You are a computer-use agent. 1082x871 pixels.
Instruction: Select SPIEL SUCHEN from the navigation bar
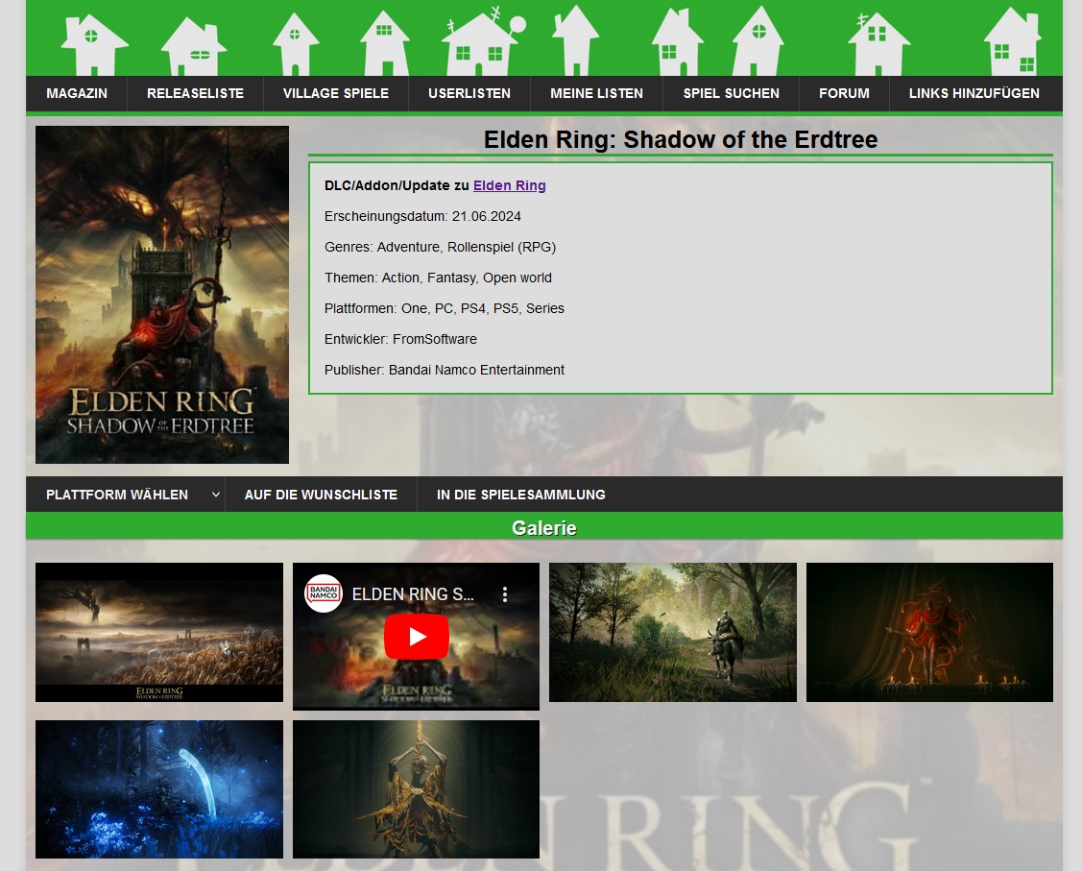[731, 93]
